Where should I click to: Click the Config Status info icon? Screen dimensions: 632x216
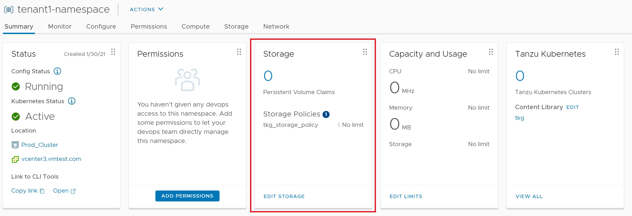57,71
